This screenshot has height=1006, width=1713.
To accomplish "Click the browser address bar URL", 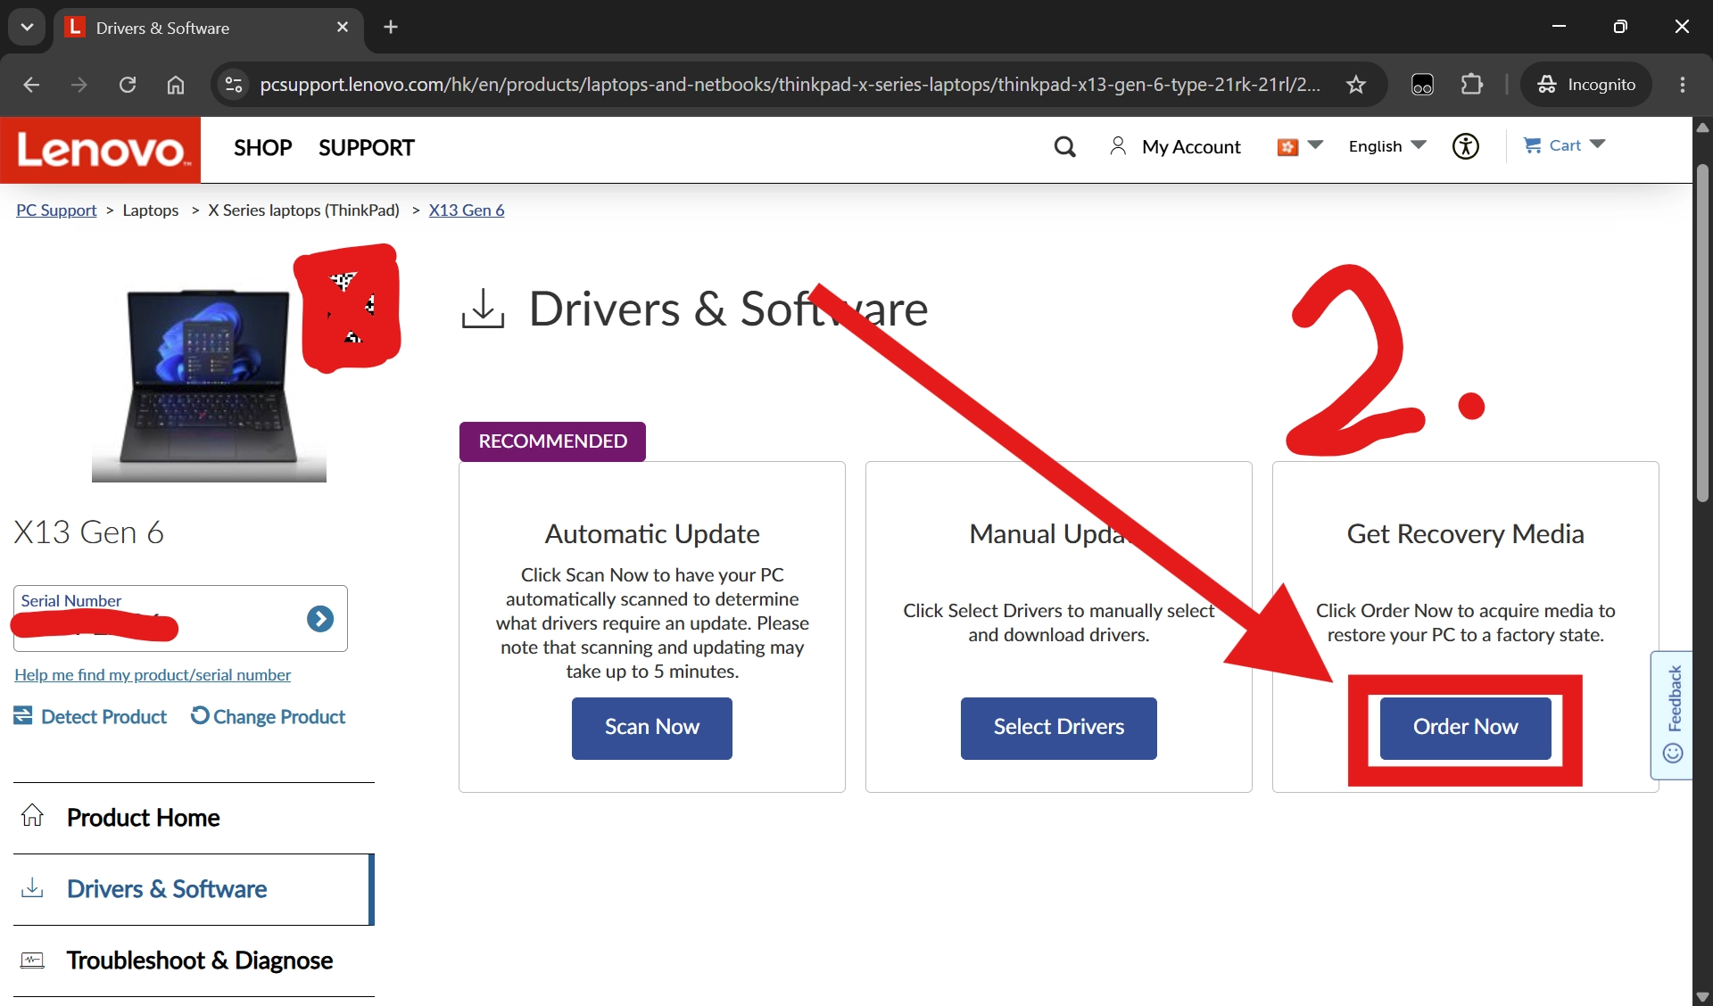I will 790,85.
